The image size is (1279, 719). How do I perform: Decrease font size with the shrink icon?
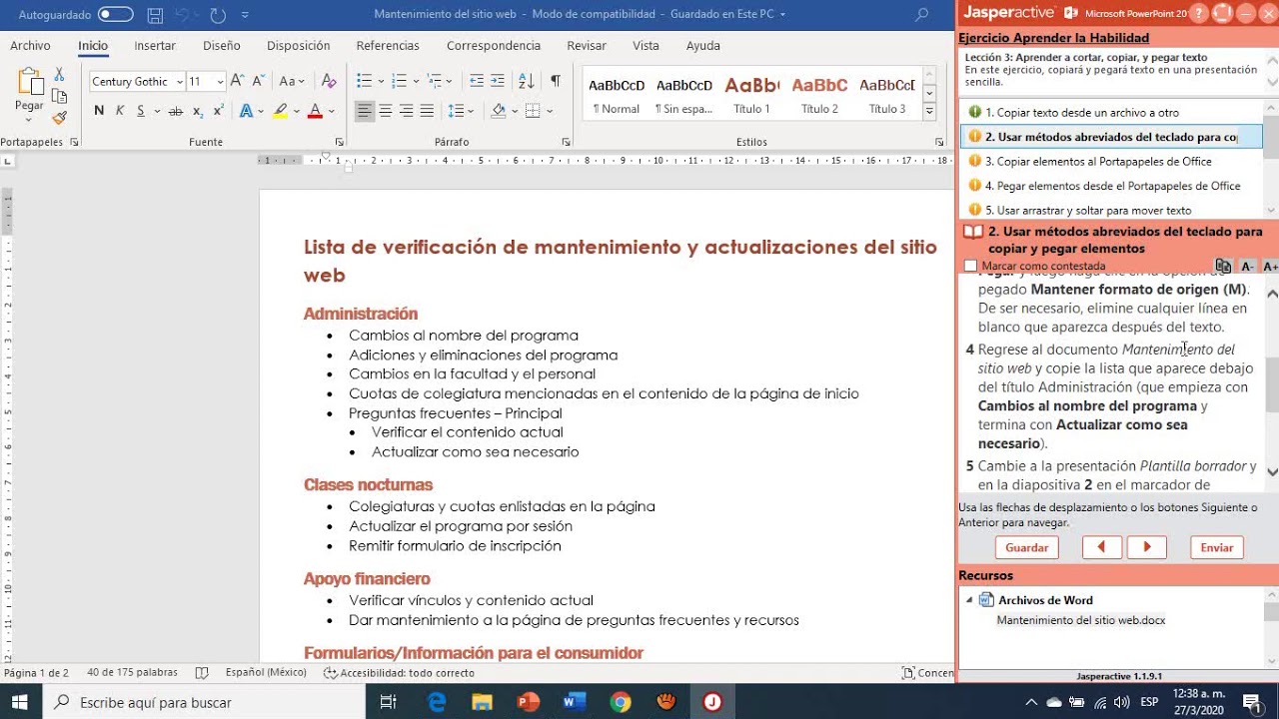tap(258, 81)
